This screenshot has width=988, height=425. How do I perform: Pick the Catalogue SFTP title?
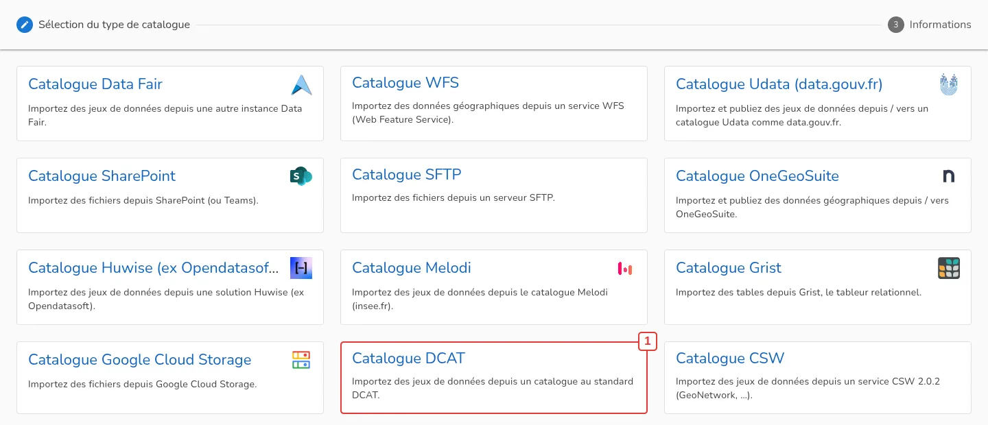(407, 175)
